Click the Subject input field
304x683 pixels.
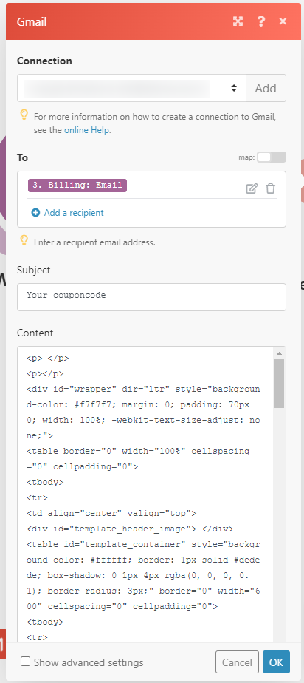point(151,297)
